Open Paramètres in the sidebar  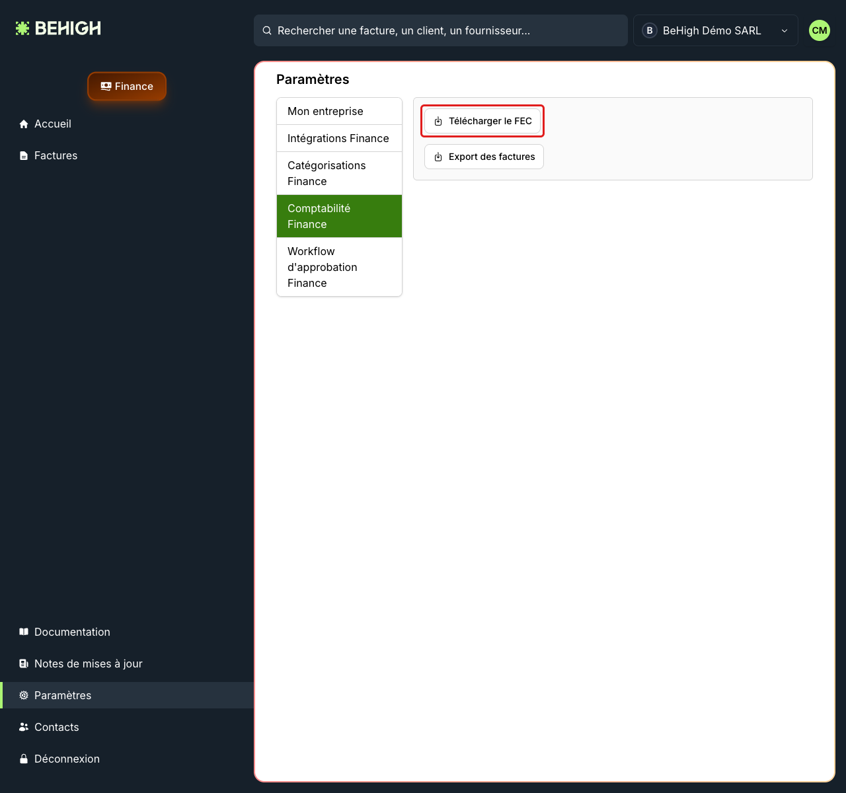point(127,695)
